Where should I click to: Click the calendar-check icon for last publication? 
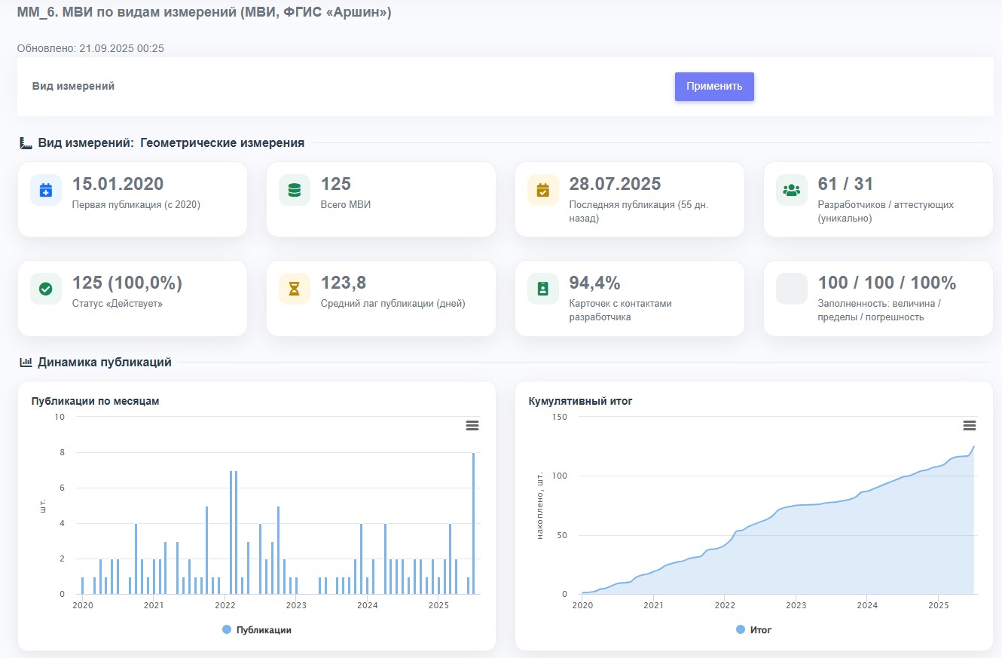(542, 190)
